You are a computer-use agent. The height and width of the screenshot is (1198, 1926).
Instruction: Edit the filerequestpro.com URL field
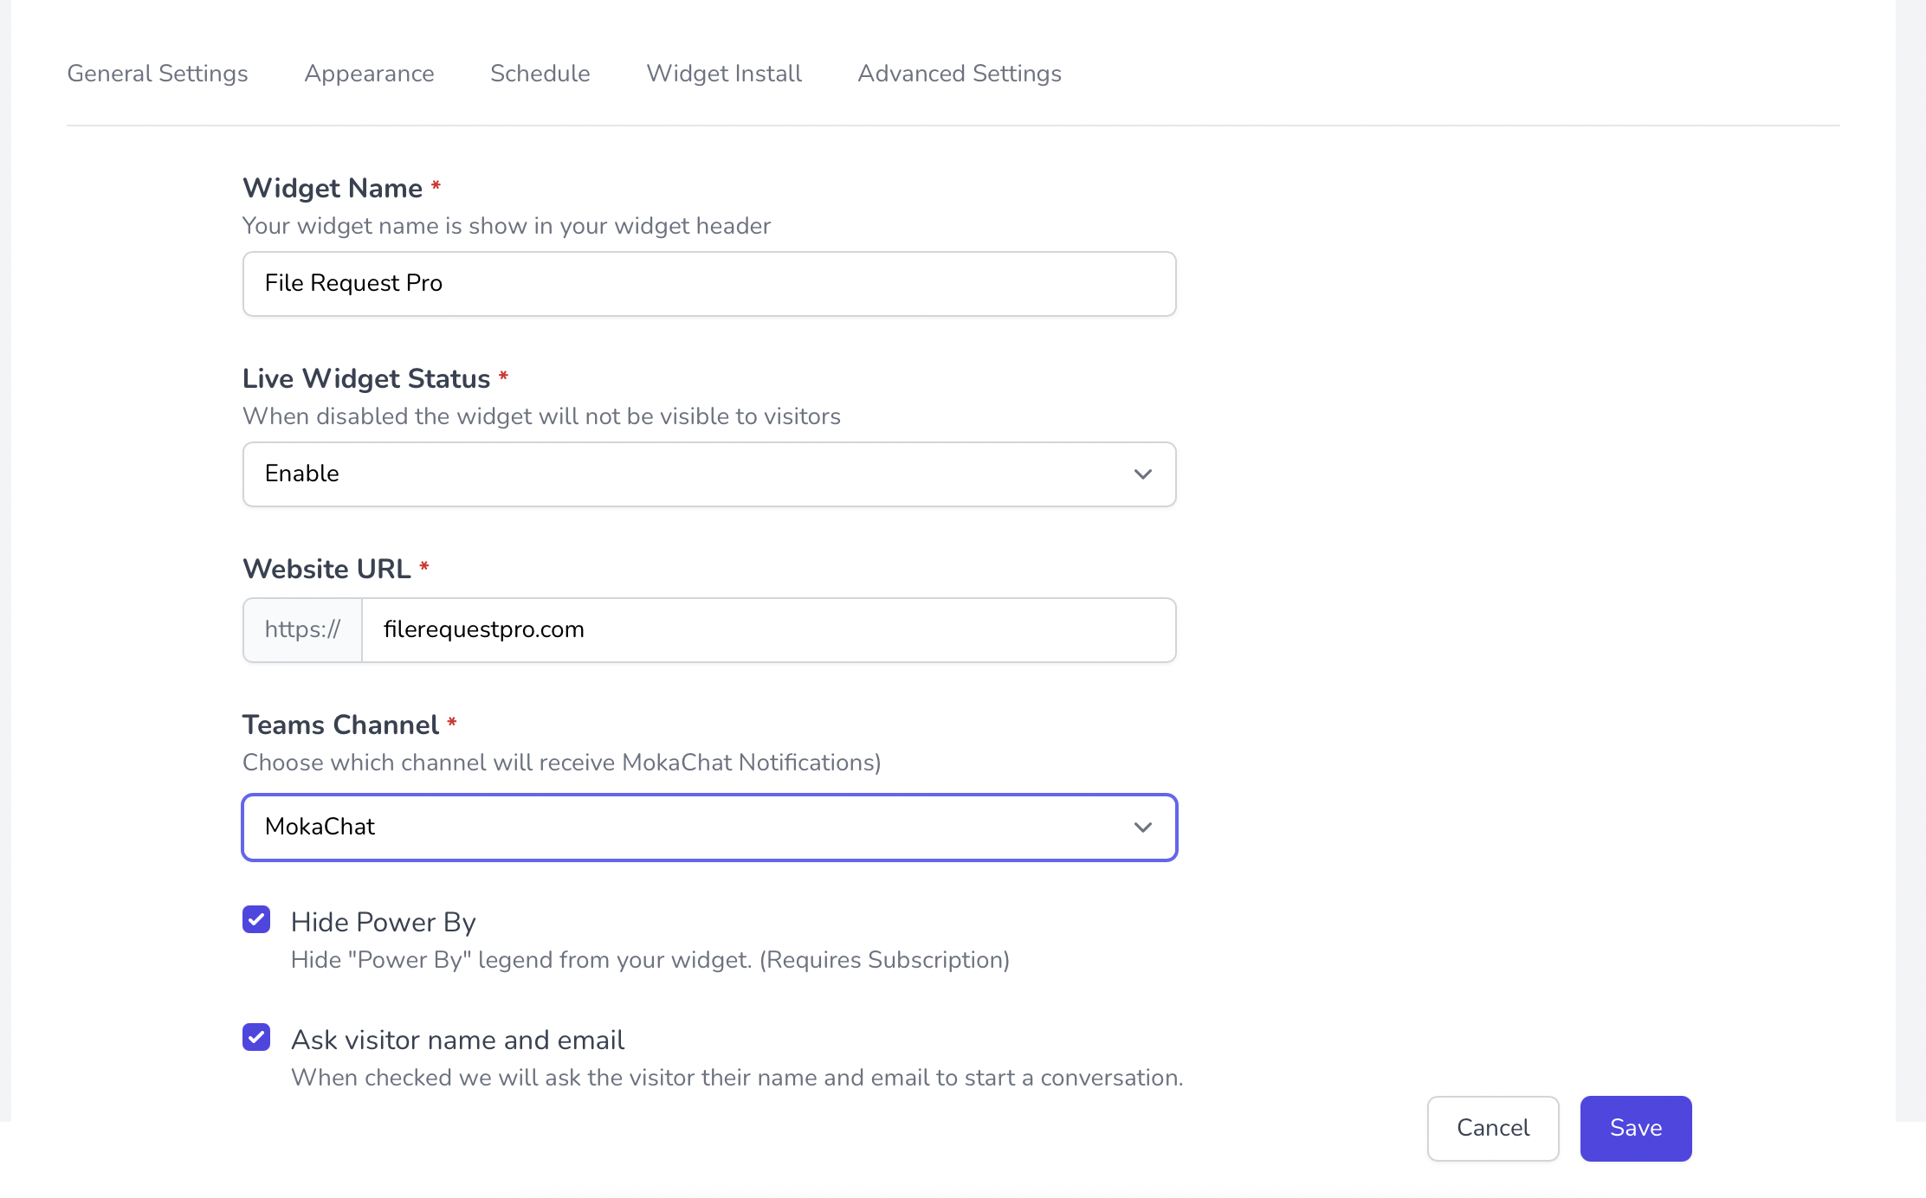coord(769,629)
